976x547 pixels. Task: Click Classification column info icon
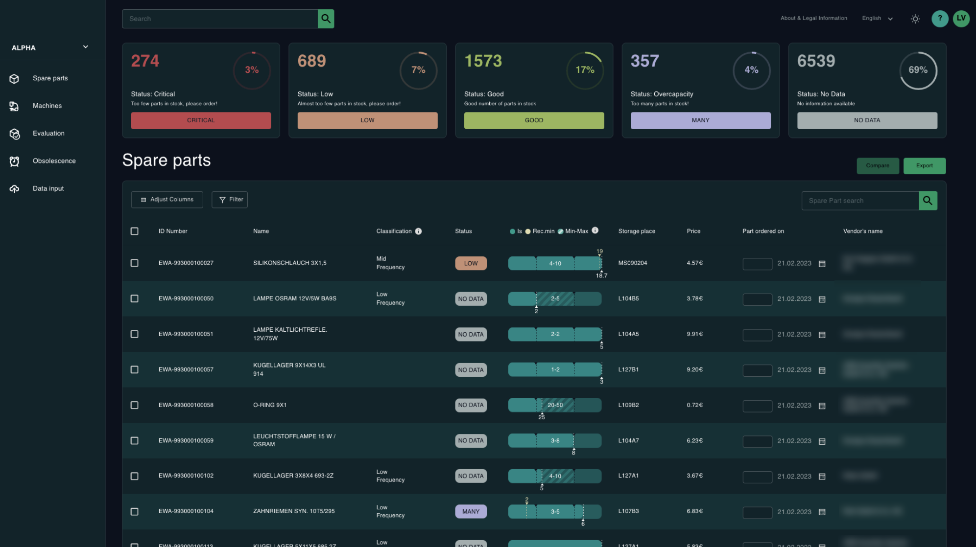[418, 231]
